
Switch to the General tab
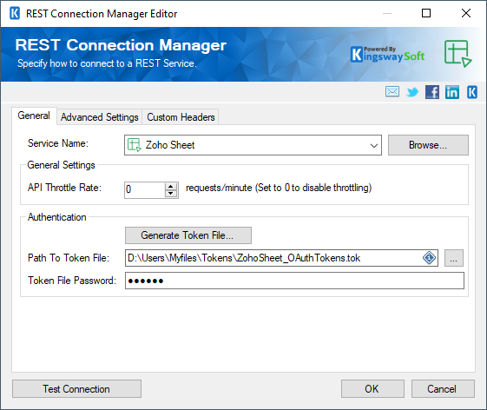click(34, 116)
